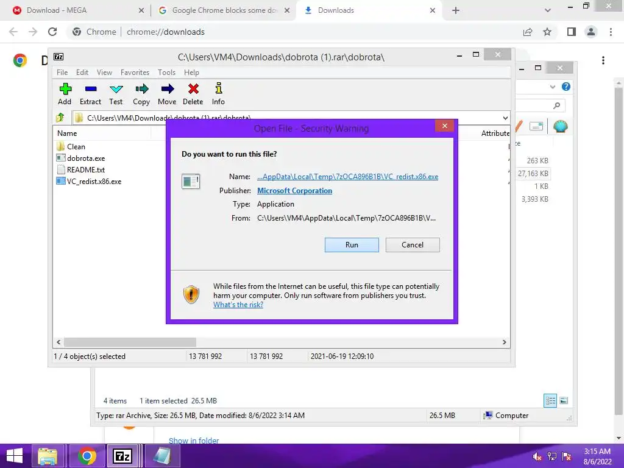This screenshot has height=468, width=624.
Task: Open the Microsoft Corporation publisher link
Action: [294, 191]
